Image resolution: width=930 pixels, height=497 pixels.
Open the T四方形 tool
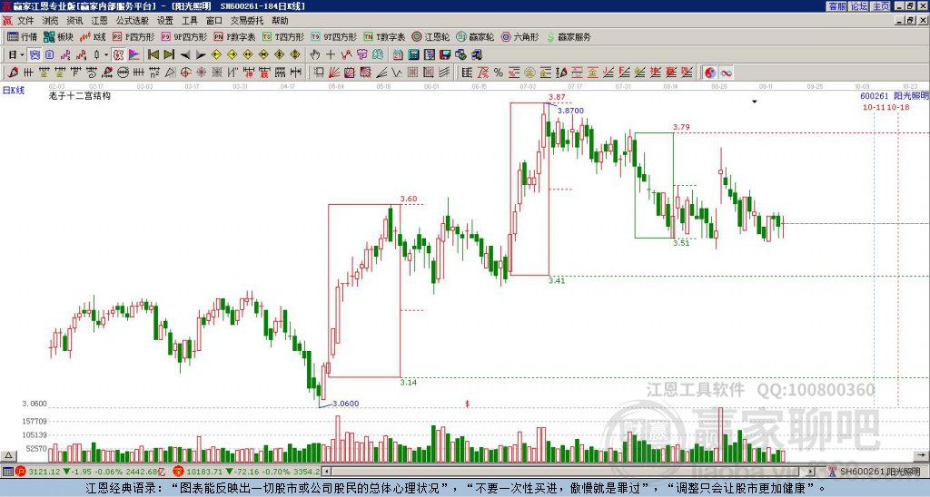(x=283, y=36)
